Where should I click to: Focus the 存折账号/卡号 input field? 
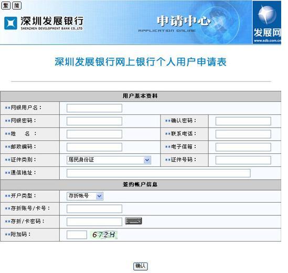94,208
